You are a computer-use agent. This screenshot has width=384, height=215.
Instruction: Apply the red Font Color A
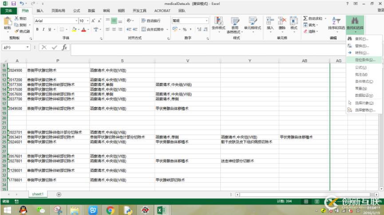(84, 30)
